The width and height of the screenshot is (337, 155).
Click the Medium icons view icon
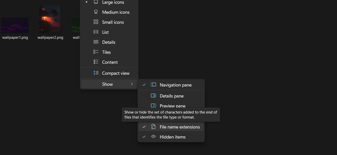coord(96,12)
